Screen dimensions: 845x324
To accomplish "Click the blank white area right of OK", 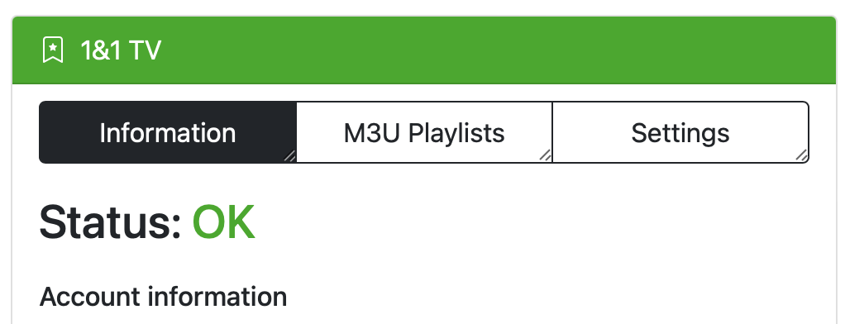I will [x=539, y=222].
